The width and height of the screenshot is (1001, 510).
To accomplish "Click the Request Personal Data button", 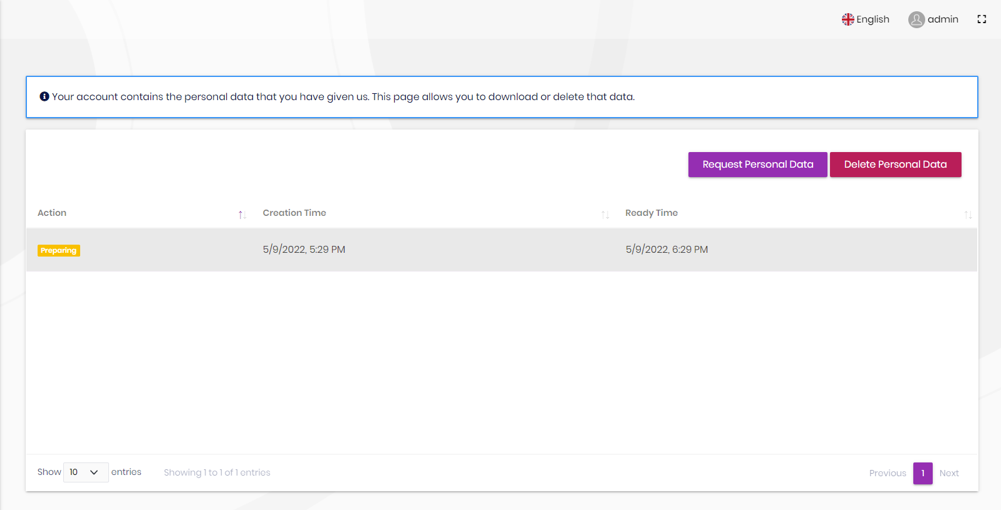I will 757,165.
